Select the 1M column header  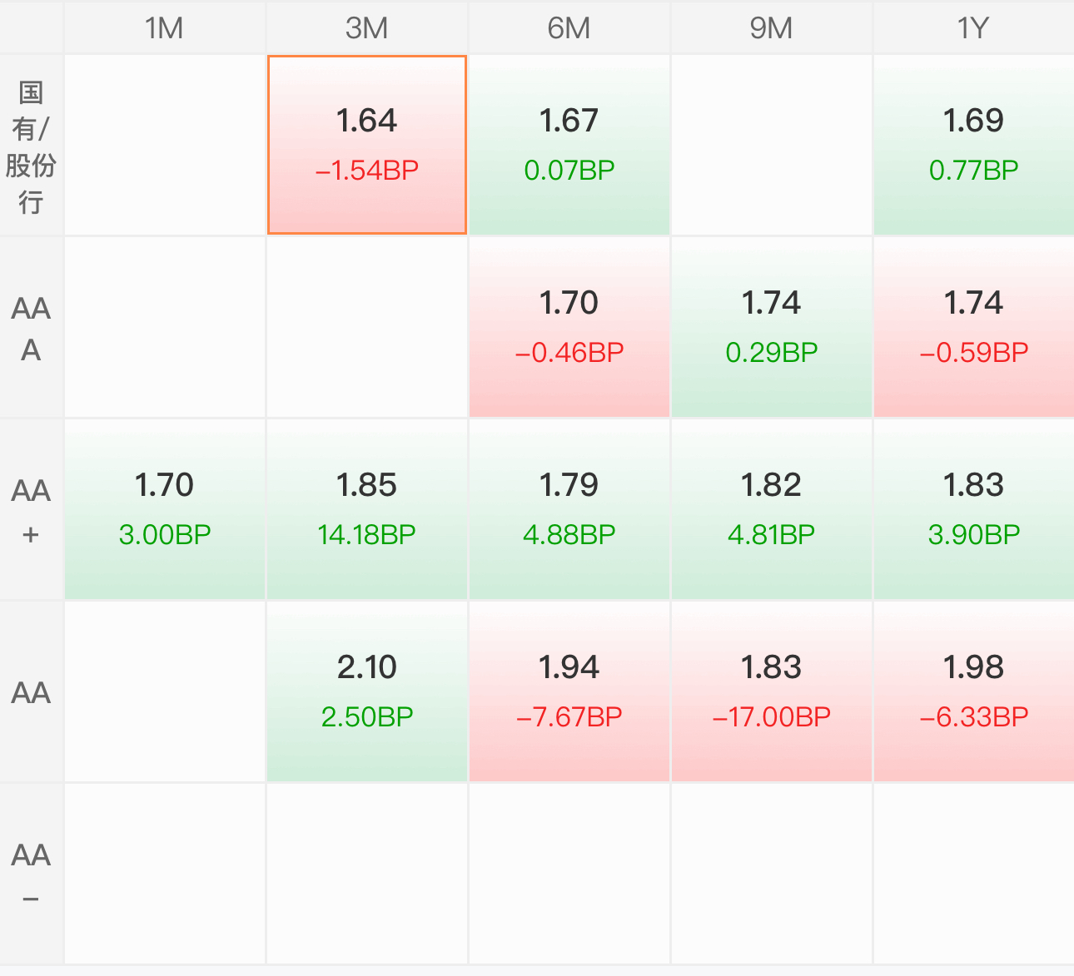click(x=164, y=27)
